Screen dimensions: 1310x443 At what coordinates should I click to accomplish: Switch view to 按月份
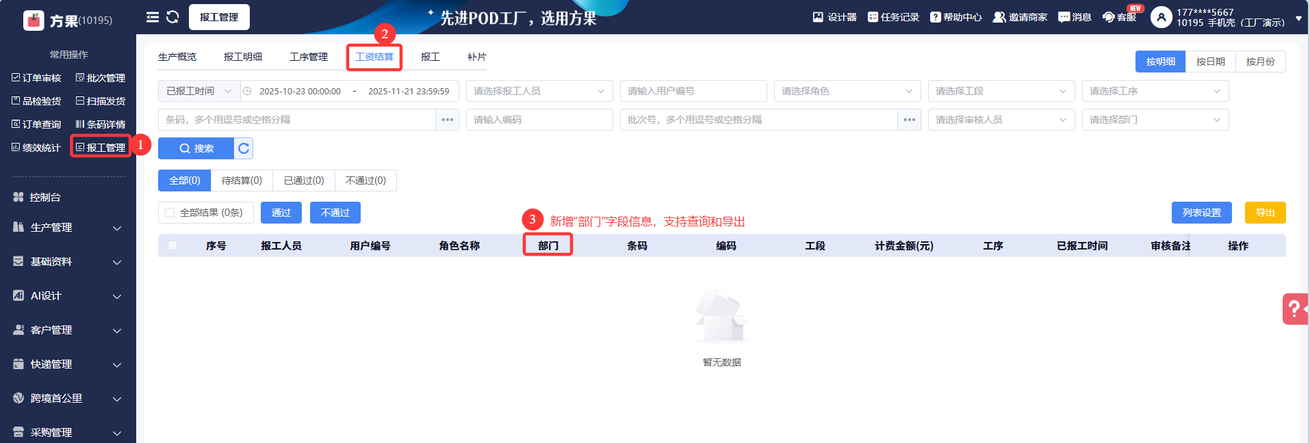coord(1261,62)
